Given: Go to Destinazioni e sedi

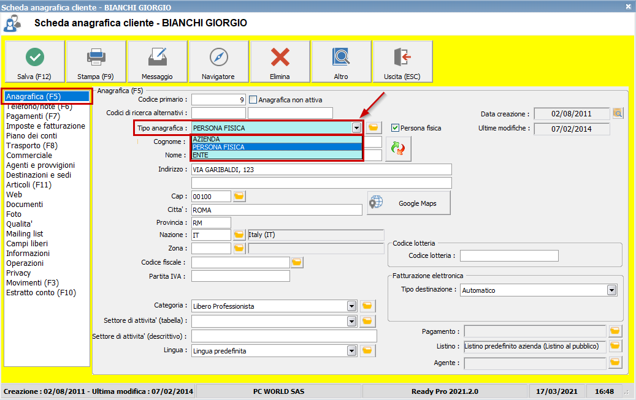Looking at the screenshot, I should pyautogui.click(x=39, y=175).
